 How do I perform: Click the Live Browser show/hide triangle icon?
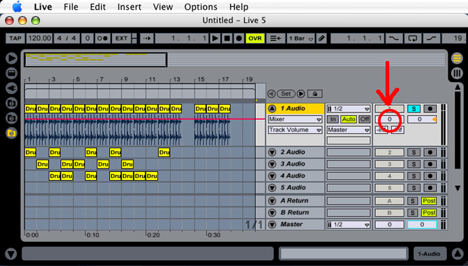point(12,58)
